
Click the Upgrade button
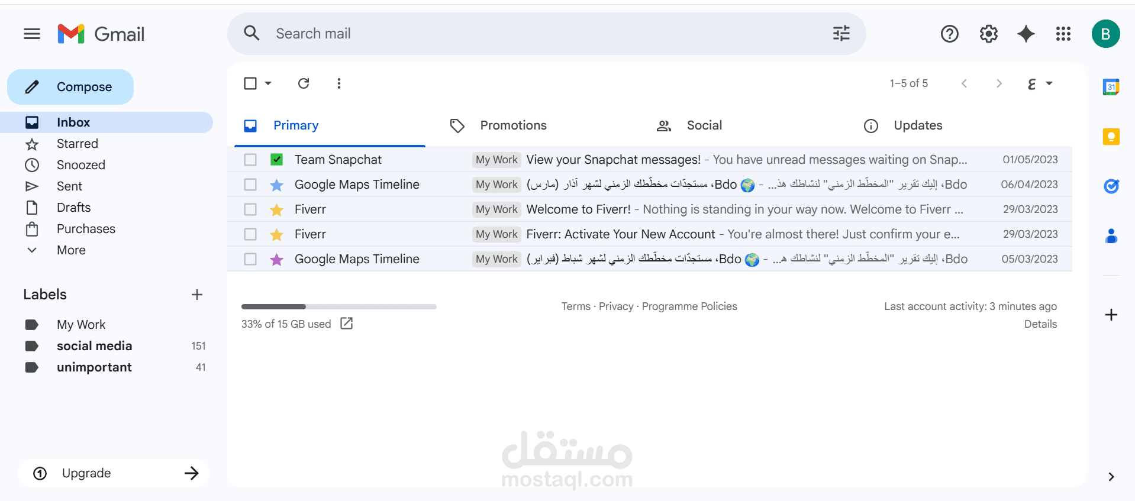[114, 473]
